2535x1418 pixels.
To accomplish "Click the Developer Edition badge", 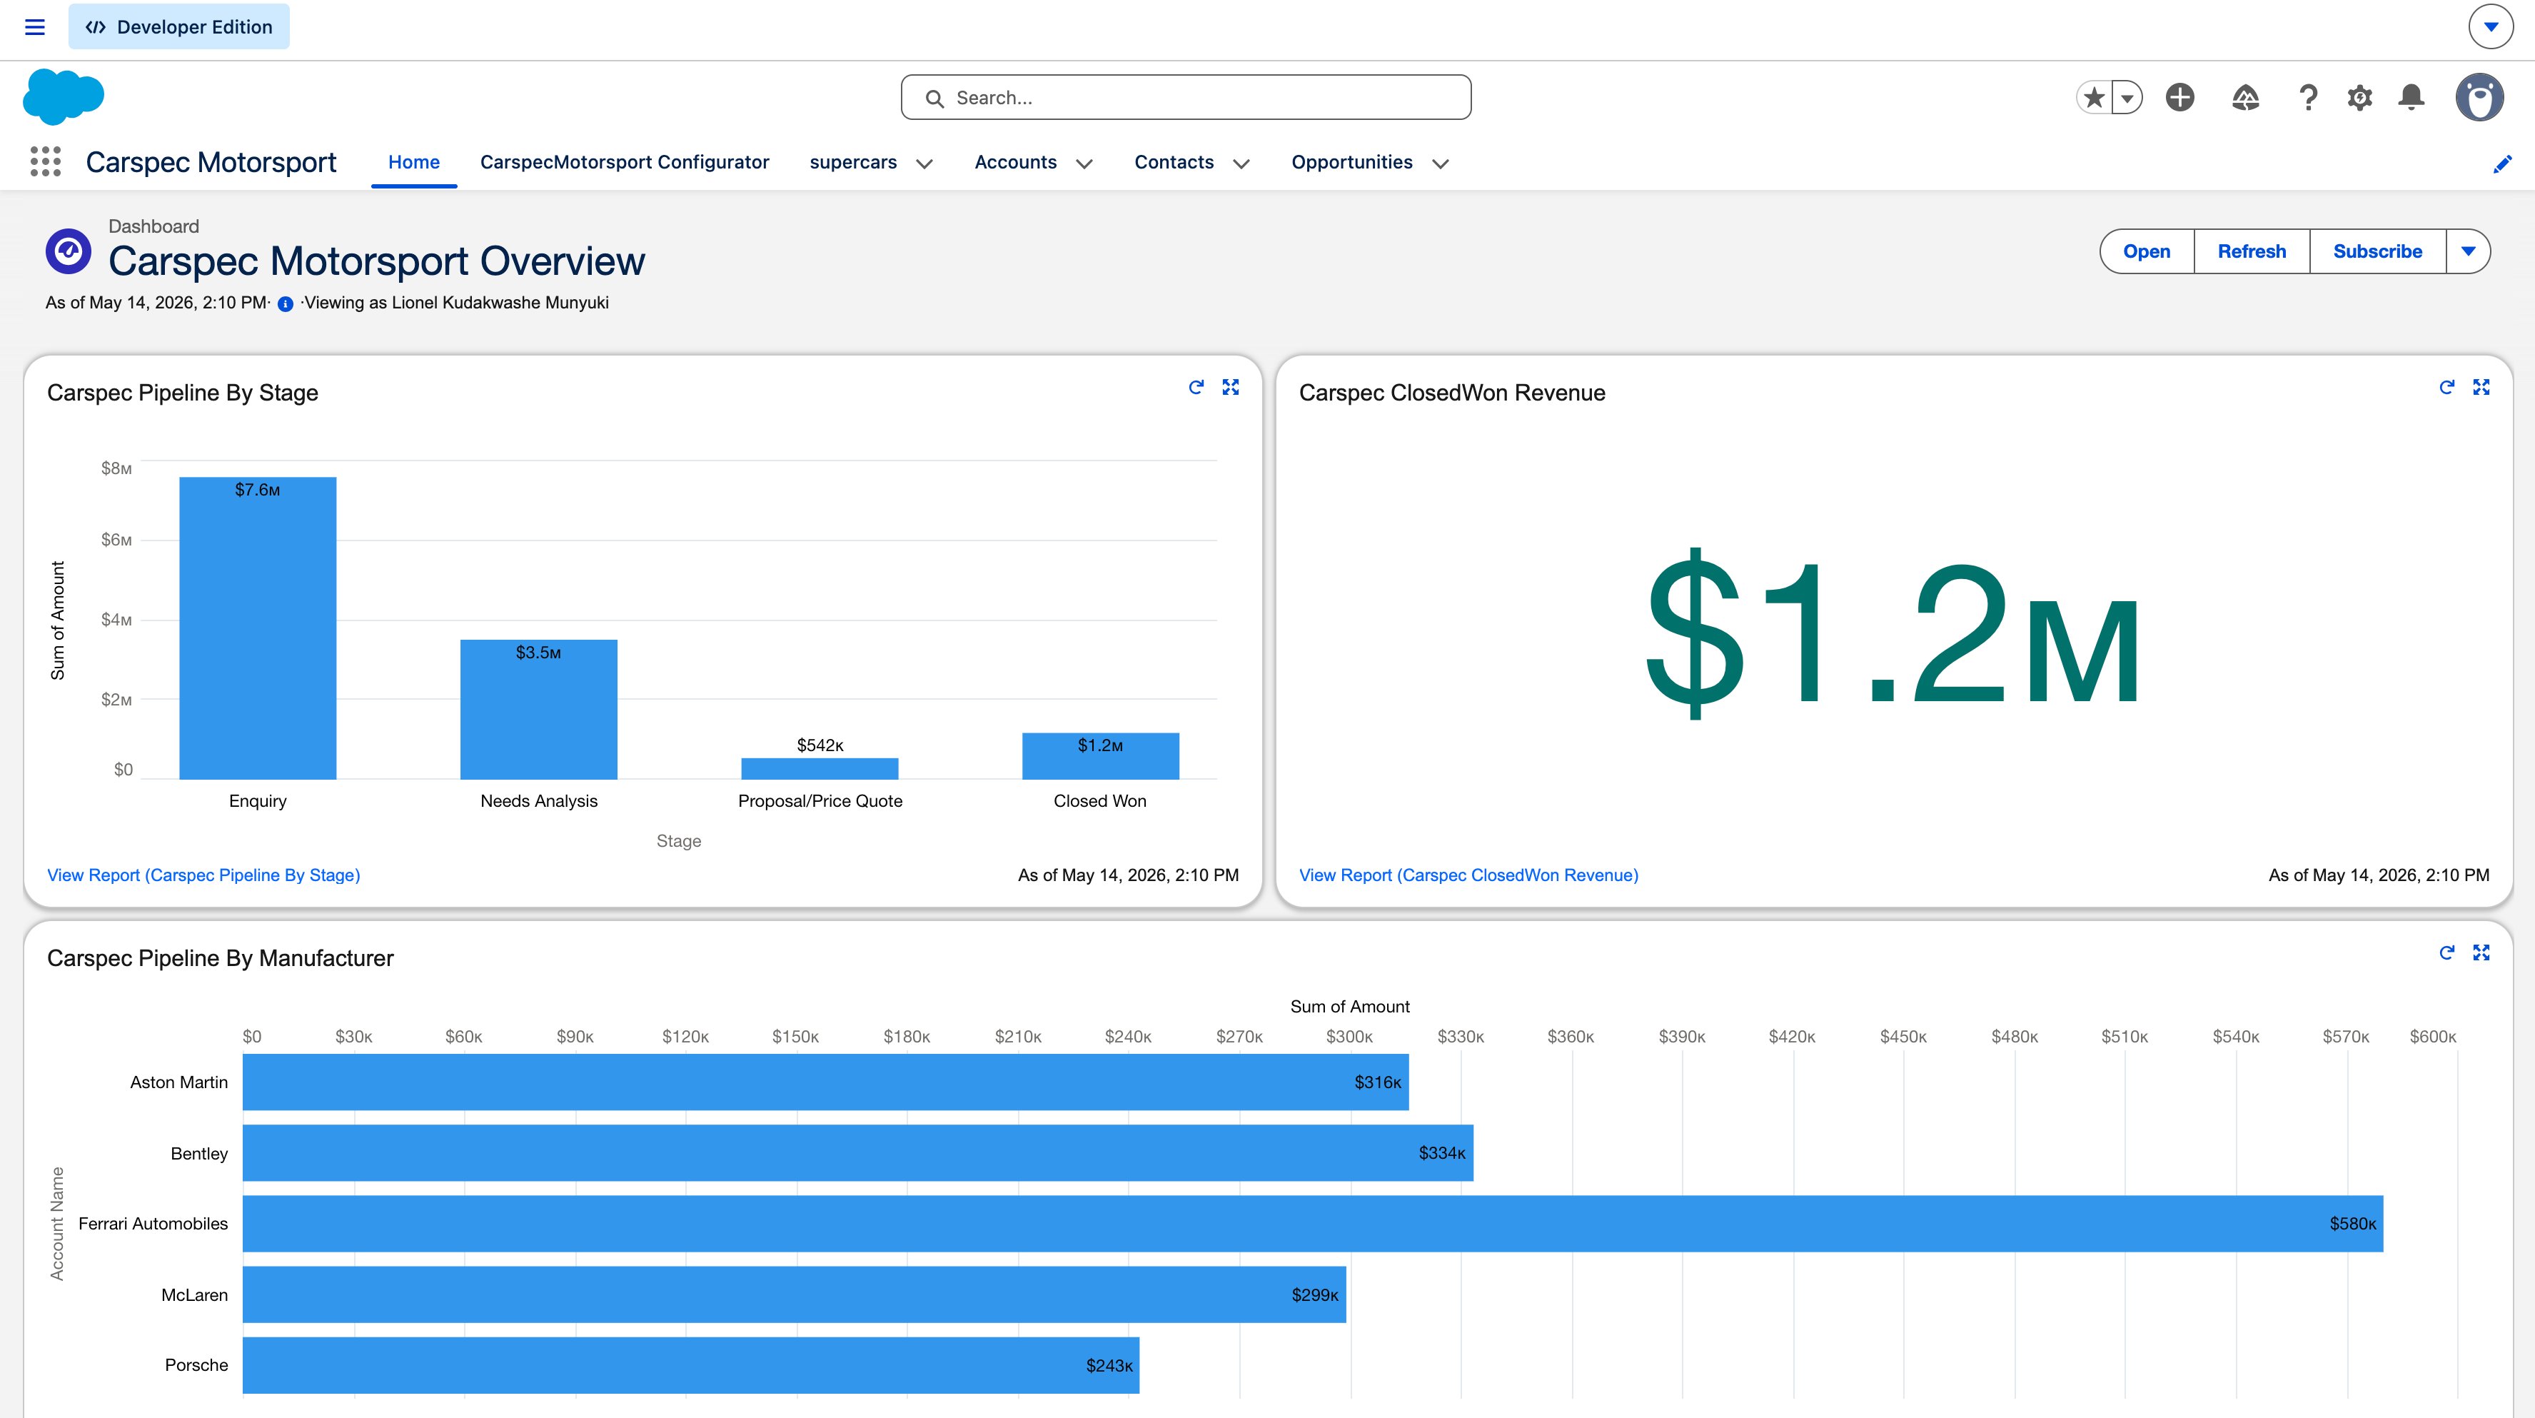I will [x=179, y=26].
